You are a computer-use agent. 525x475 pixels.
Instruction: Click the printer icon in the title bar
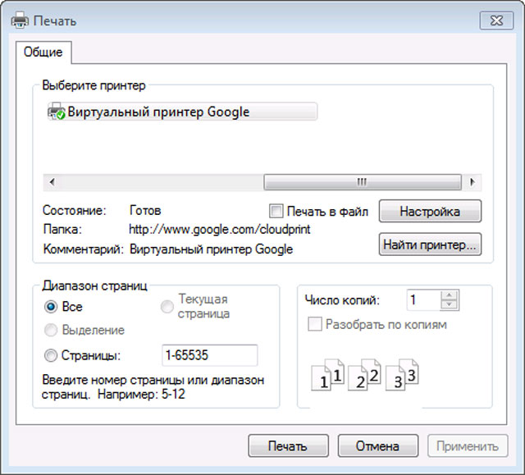(20, 21)
